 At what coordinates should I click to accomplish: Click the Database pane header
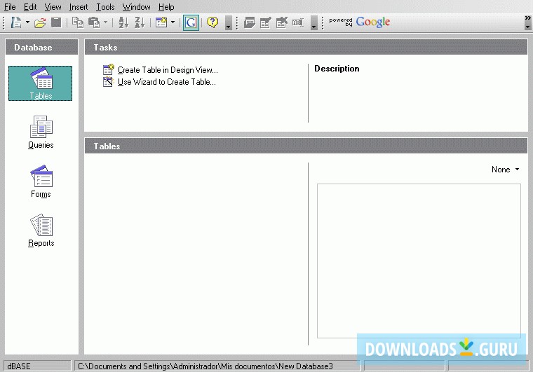(x=41, y=47)
